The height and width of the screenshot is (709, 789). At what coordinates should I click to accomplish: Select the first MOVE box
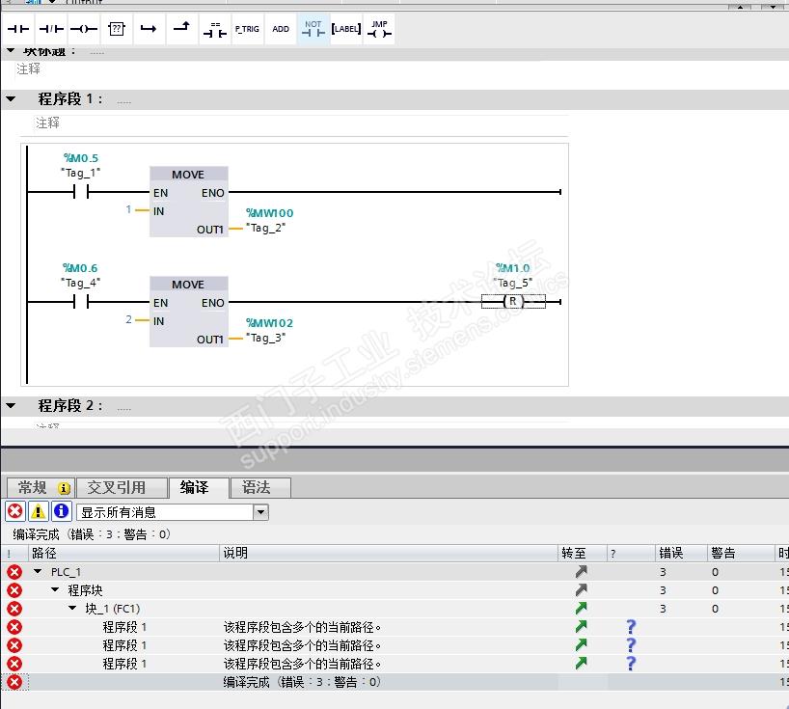[189, 202]
